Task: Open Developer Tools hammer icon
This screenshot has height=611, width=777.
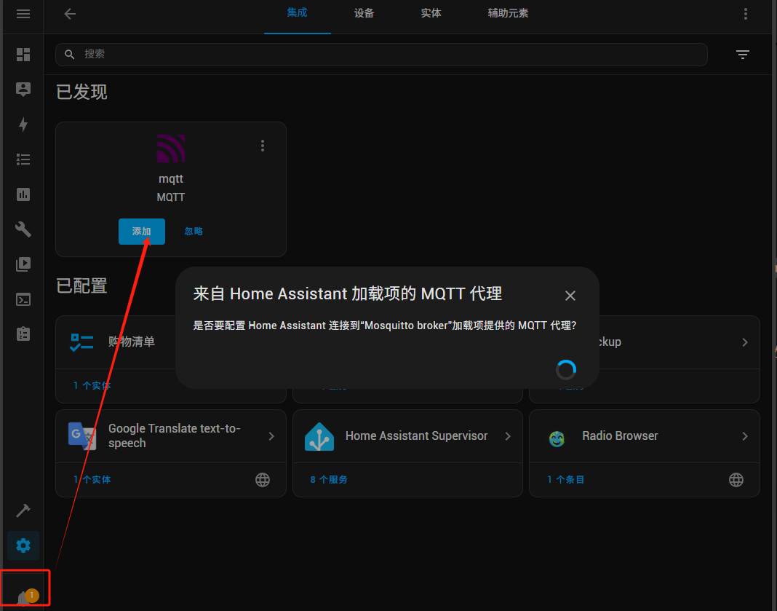Action: pos(23,510)
